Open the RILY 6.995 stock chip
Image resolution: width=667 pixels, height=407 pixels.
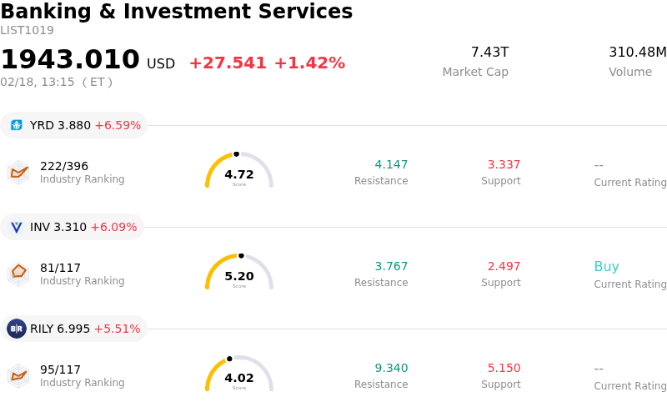[73, 329]
